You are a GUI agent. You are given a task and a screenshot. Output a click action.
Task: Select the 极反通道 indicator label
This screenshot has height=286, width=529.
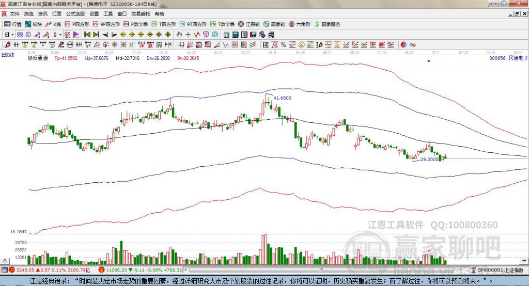tap(38, 58)
